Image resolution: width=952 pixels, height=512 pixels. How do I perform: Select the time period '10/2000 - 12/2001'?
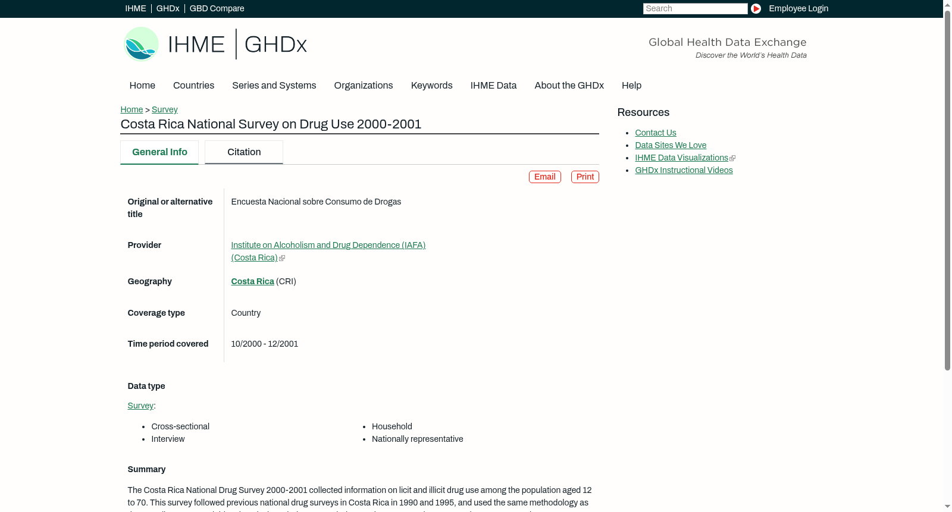tap(264, 344)
